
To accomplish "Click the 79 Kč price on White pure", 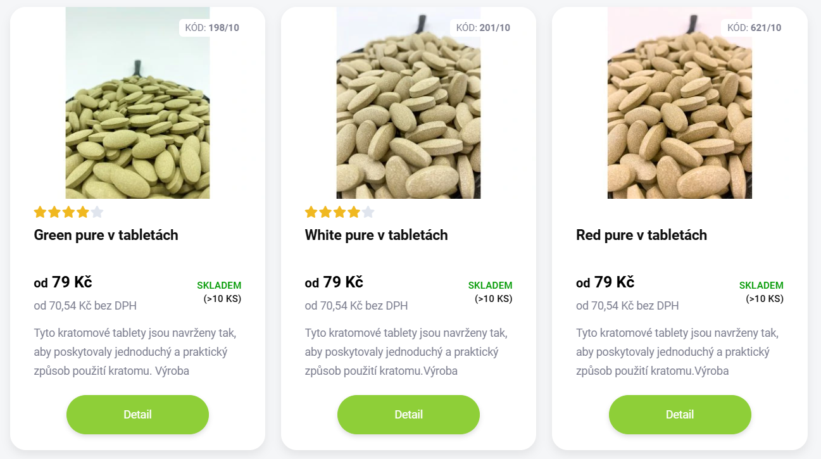I will coord(342,282).
